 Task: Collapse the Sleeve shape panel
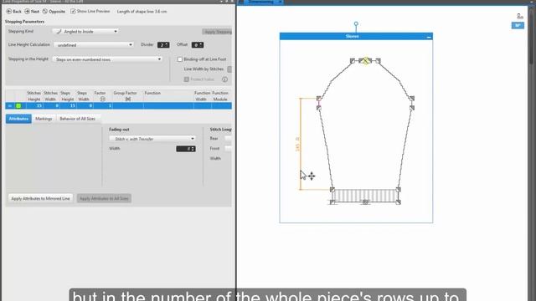click(429, 37)
